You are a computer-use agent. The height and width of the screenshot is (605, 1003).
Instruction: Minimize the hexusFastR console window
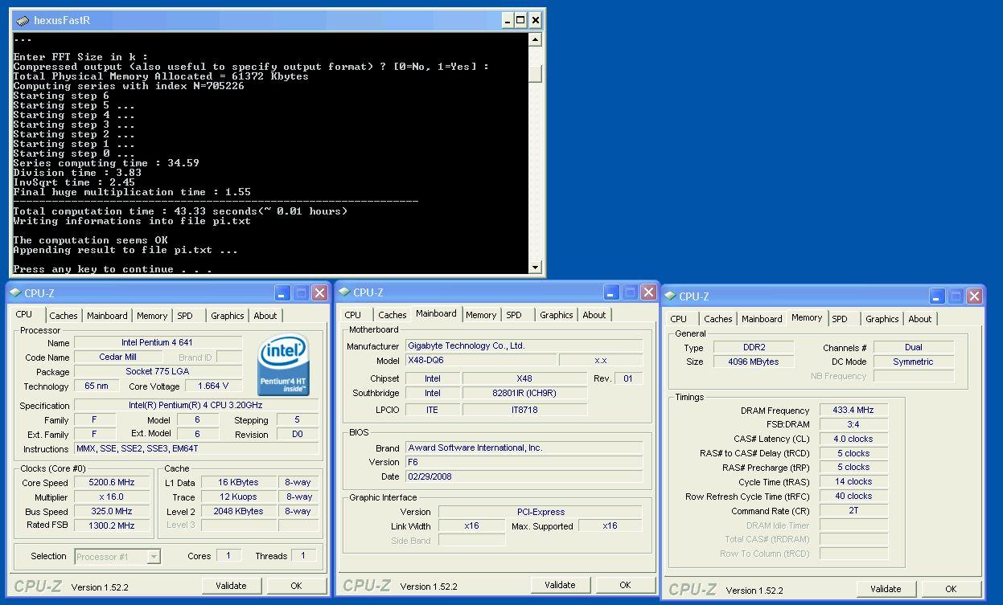pyautogui.click(x=507, y=21)
